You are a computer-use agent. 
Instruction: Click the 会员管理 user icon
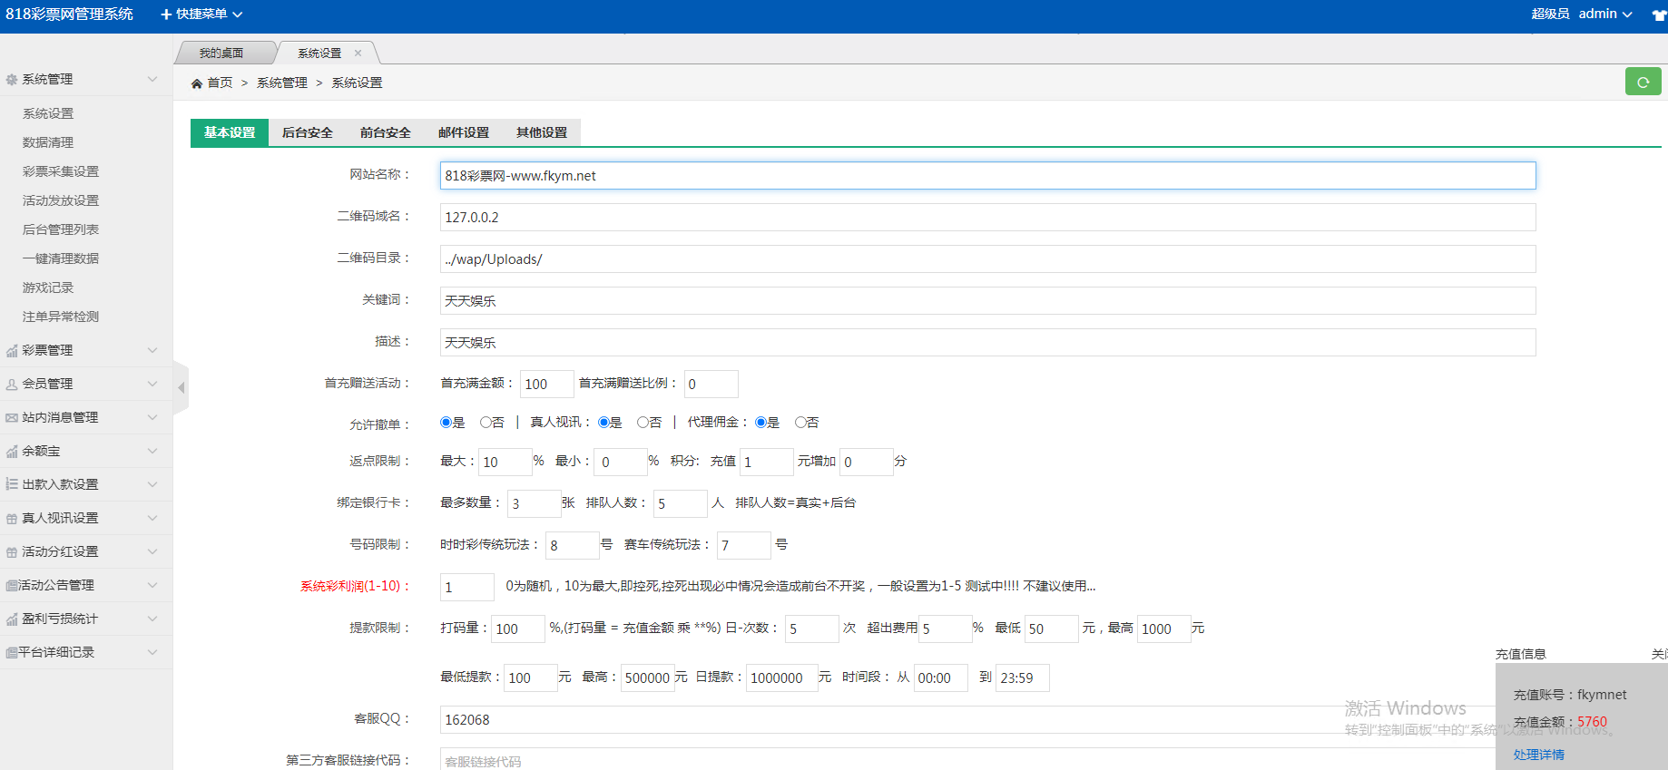click(x=12, y=385)
